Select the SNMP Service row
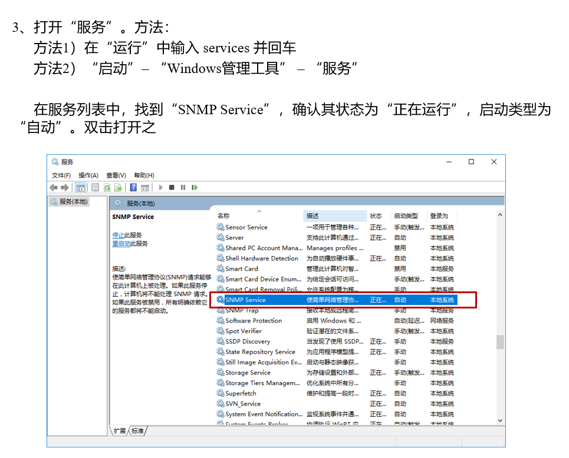 (337, 300)
